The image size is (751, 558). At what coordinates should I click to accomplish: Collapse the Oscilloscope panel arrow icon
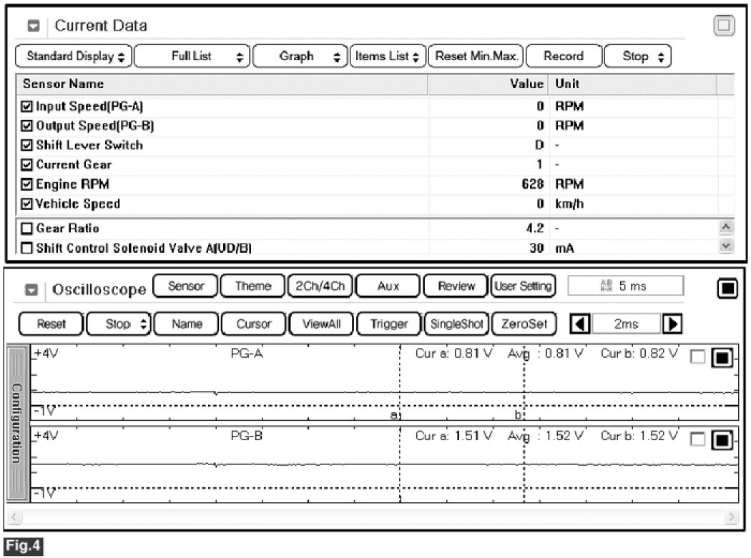coord(30,290)
